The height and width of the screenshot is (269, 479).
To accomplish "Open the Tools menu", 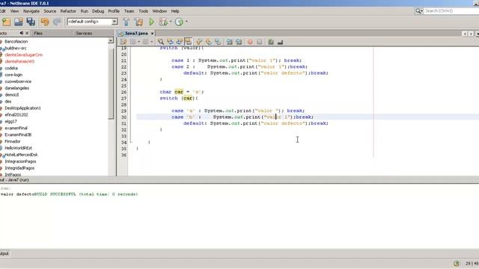I will tap(143, 11).
